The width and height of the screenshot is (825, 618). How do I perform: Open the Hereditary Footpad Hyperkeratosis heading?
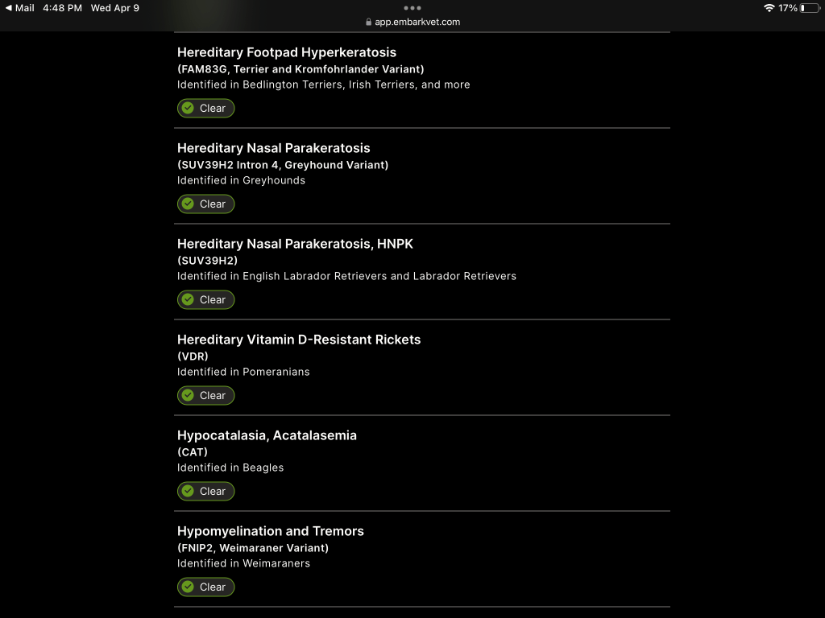click(287, 52)
